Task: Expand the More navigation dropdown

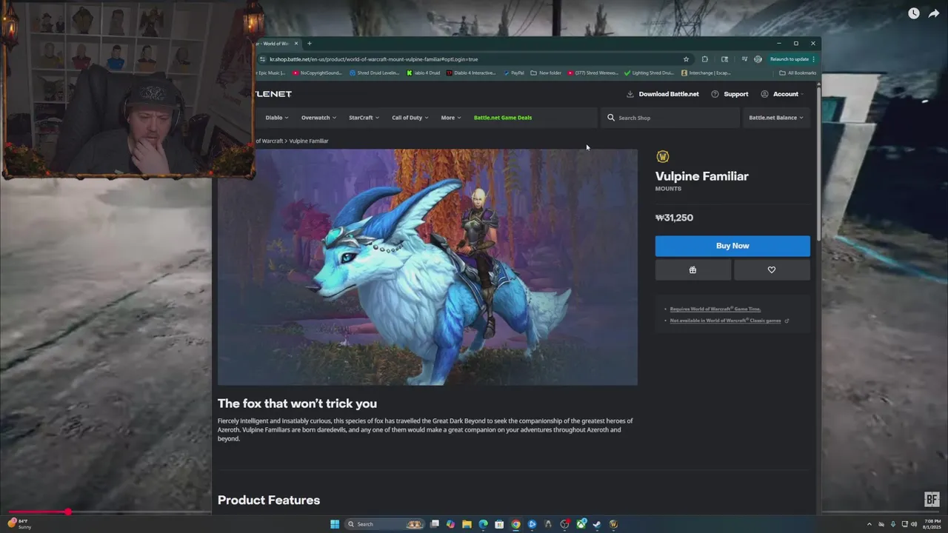Action: pyautogui.click(x=451, y=118)
